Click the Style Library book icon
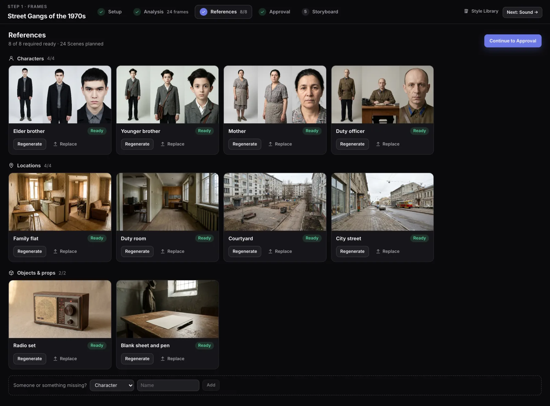This screenshot has height=406, width=550. 466,11
